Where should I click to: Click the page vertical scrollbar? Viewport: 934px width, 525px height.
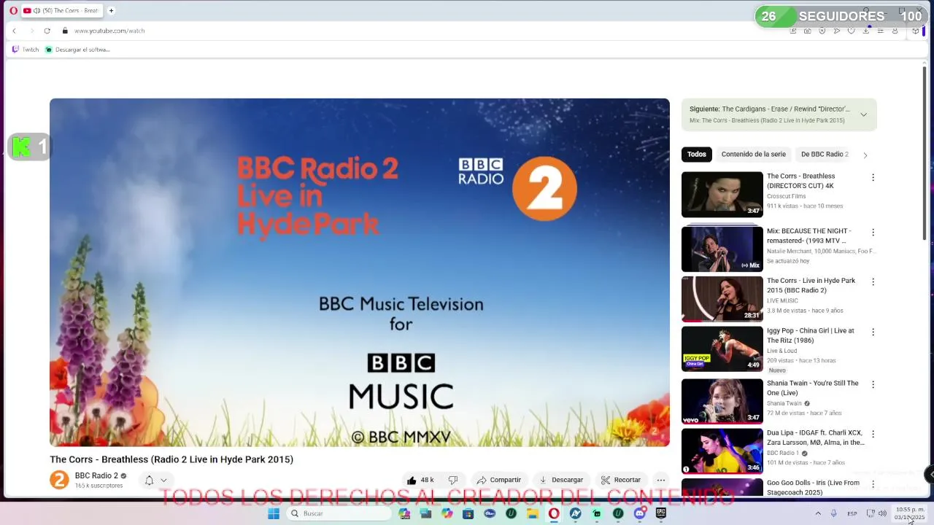[925, 153]
